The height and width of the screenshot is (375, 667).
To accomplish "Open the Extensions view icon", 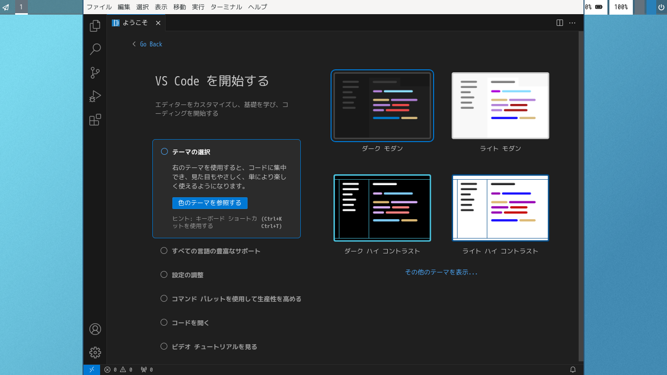I will tap(95, 120).
